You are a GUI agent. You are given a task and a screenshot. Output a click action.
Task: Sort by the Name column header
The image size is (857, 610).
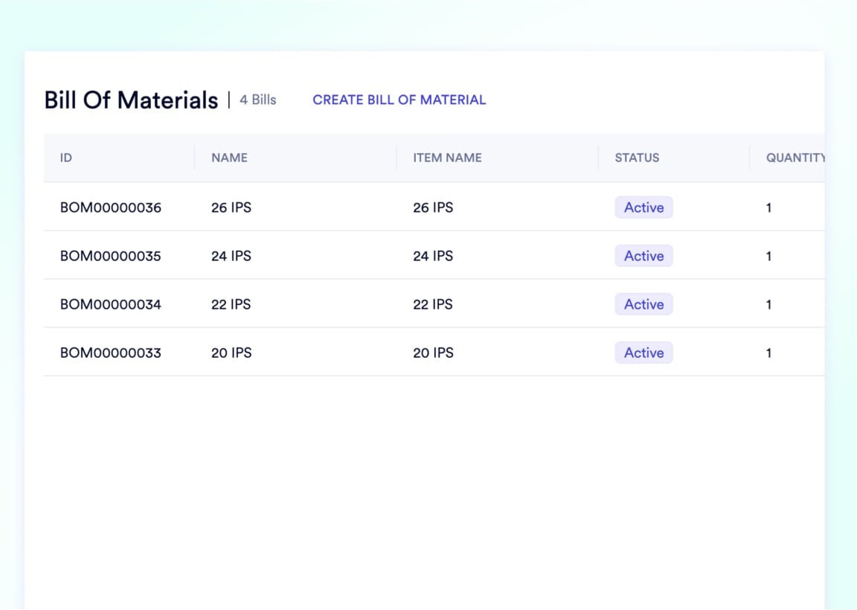229,158
